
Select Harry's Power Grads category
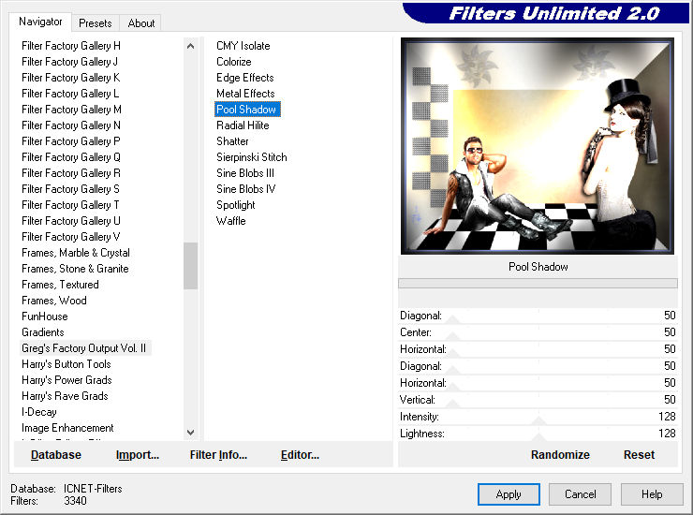66,380
